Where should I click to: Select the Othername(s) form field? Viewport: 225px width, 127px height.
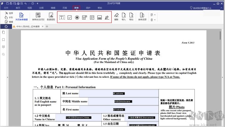pyautogui.click(x=141, y=118)
